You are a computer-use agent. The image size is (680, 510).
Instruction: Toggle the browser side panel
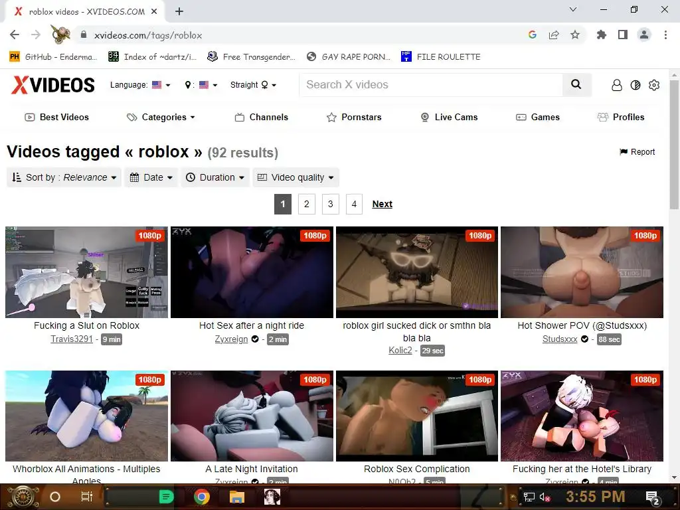(623, 35)
